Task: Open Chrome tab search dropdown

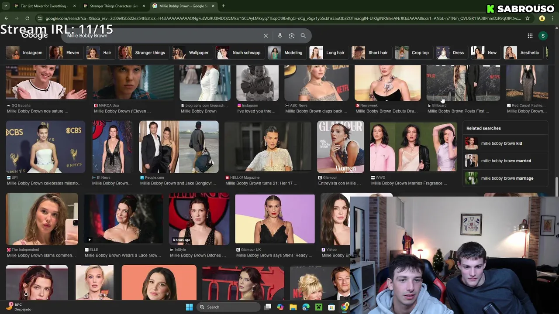Action: tap(6, 6)
